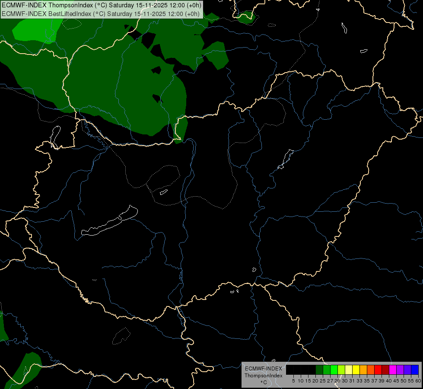Click the legend tick value '37'
Image resolution: width=423 pixels, height=389 pixels.
pyautogui.click(x=374, y=381)
